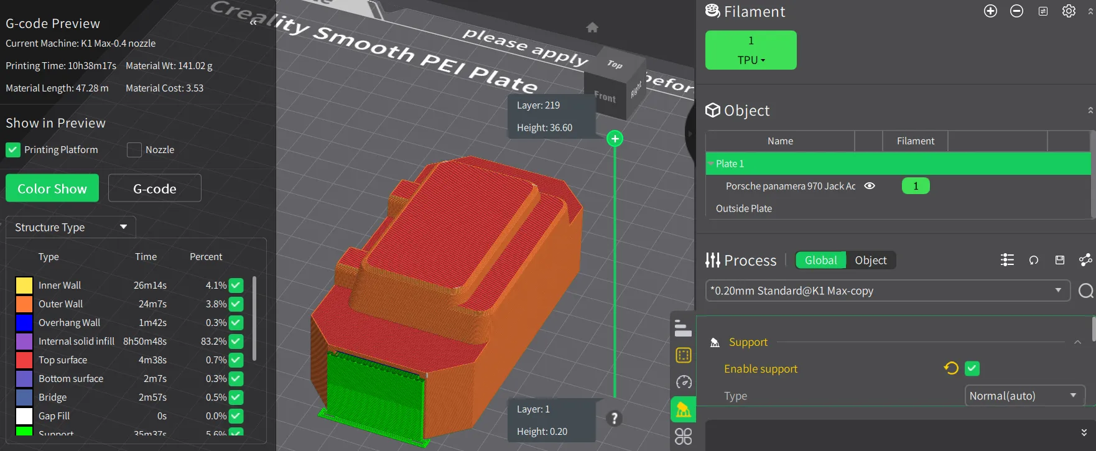Open the Structure Type dropdown
1096x451 pixels.
(x=71, y=227)
